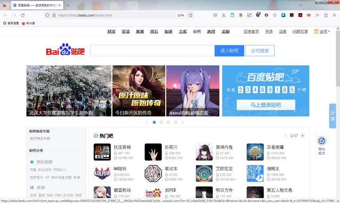Click the overflow extensions double-chevron

click(317, 15)
